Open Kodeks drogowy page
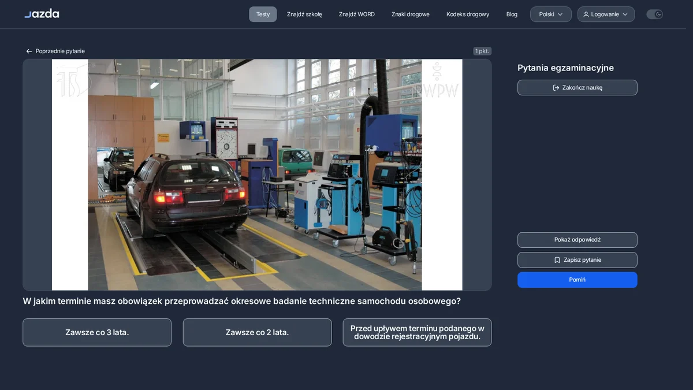693x390 pixels. [x=468, y=14]
